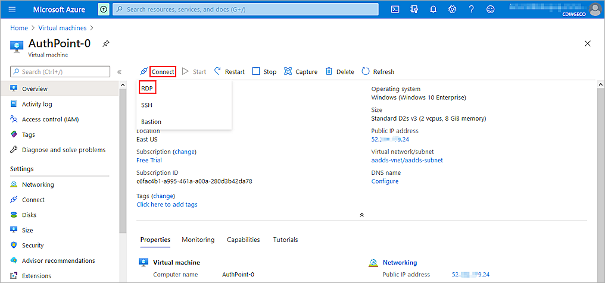
Task: Click the sidebar vertical scrollbar
Action: 123,178
